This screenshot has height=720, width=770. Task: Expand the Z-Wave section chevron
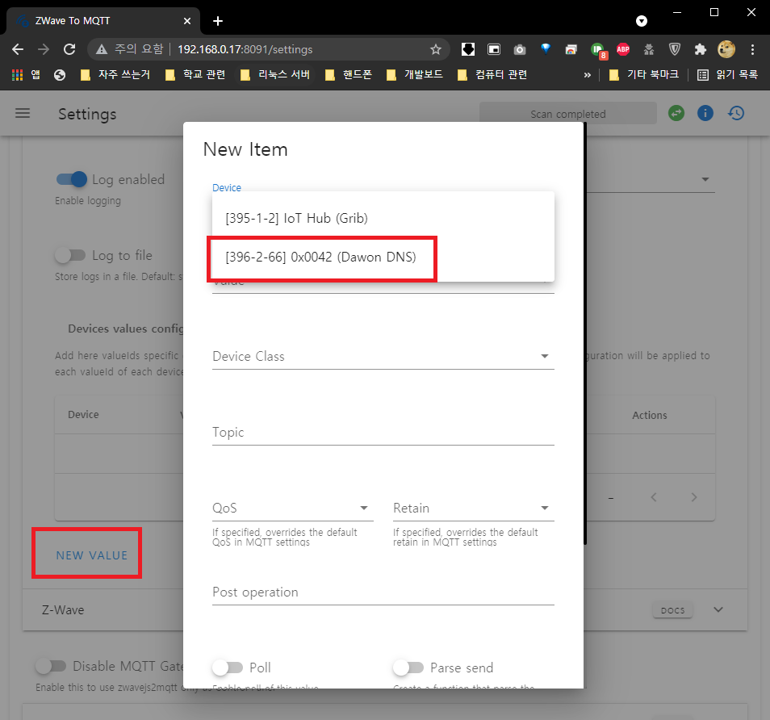[x=718, y=609]
